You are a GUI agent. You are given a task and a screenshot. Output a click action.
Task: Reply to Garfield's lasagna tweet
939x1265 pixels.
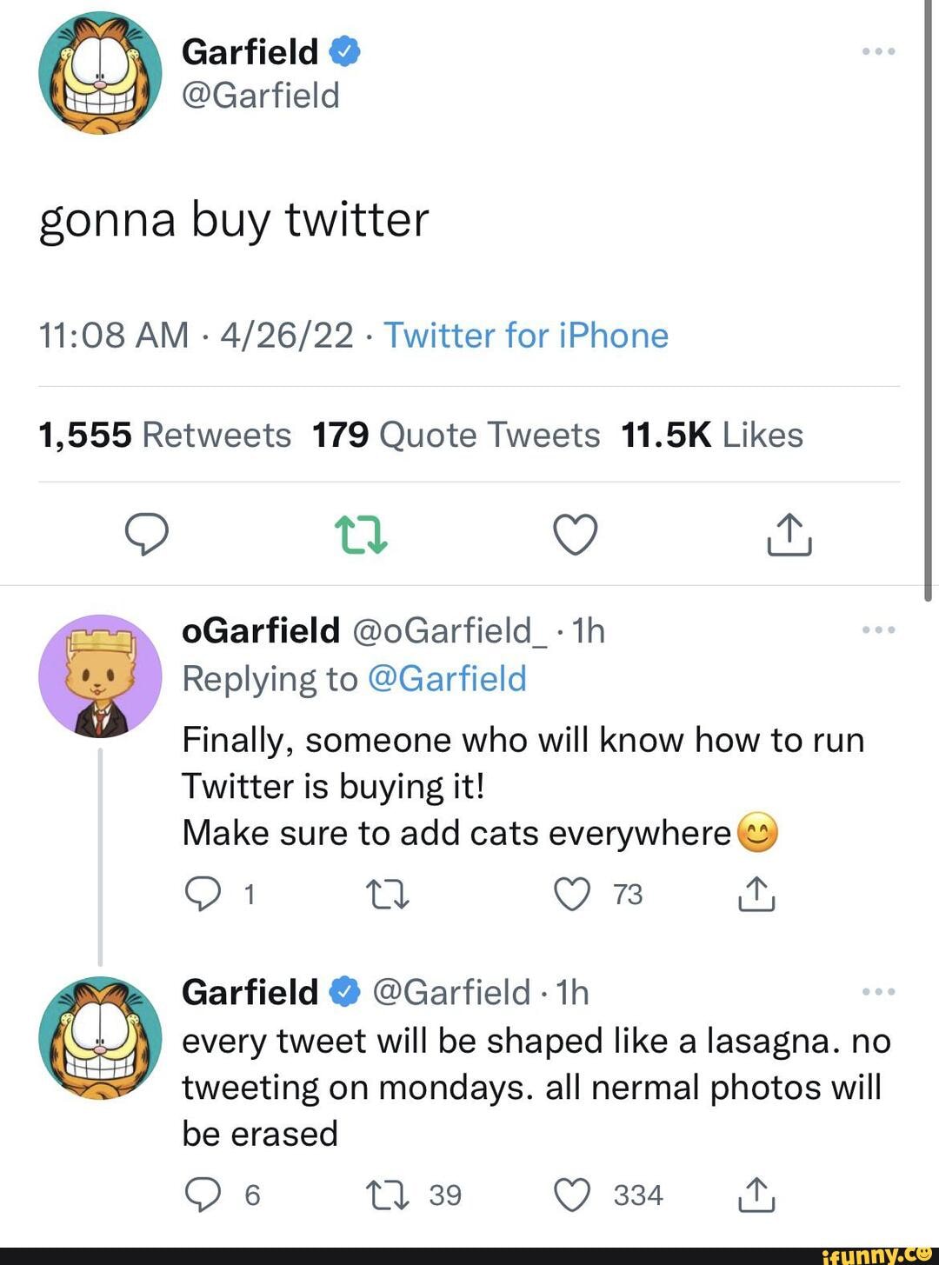203,1195
